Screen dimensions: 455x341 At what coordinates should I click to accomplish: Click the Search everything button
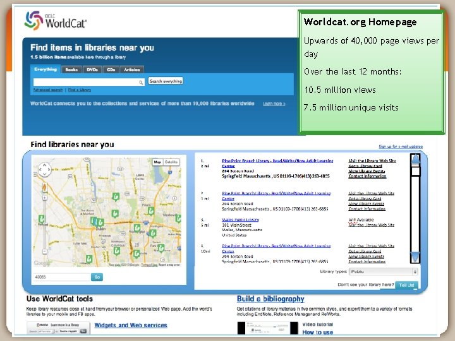pyautogui.click(x=166, y=81)
